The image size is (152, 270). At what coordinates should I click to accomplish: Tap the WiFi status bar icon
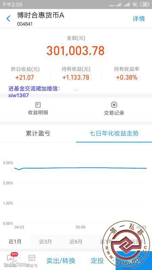click(x=135, y=5)
